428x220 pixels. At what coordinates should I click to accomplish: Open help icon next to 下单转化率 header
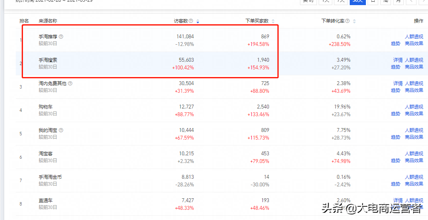tap(348, 21)
